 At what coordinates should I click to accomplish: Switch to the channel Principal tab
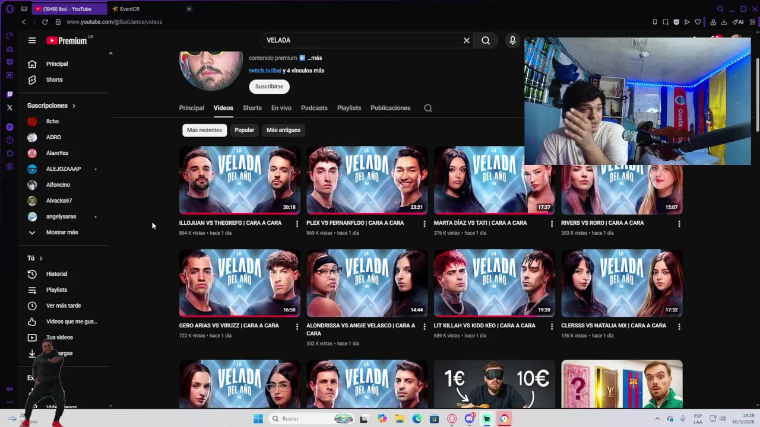tap(191, 108)
